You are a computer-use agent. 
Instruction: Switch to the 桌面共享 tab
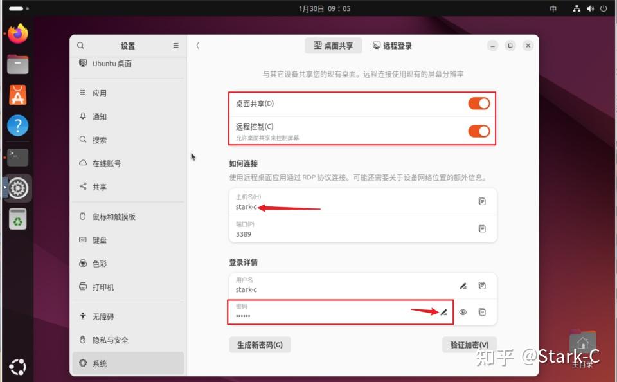pyautogui.click(x=334, y=46)
